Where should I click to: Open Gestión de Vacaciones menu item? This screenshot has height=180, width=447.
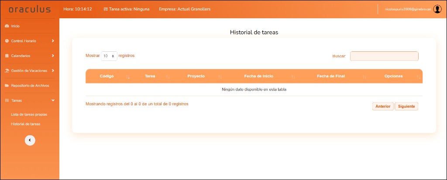point(30,71)
